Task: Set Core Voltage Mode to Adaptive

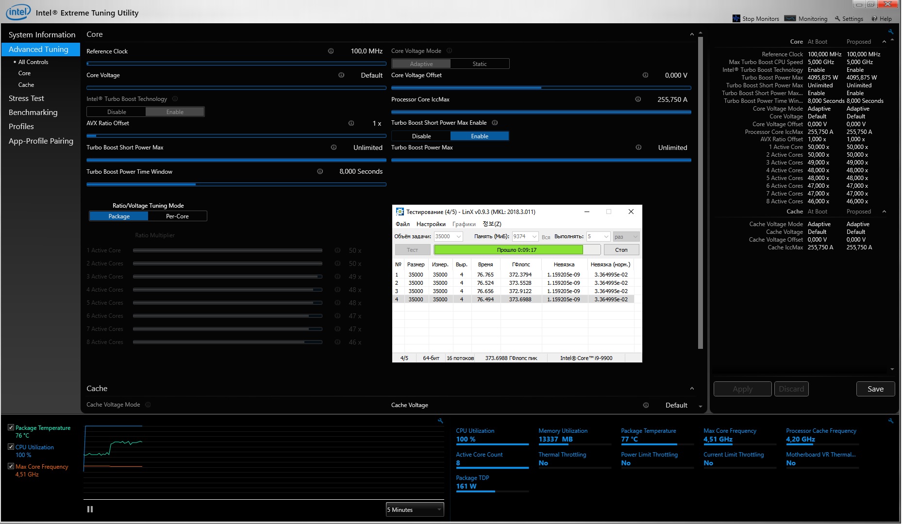Action: pos(421,64)
